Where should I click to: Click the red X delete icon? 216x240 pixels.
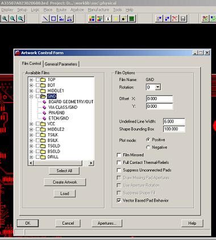[x=175, y=19]
